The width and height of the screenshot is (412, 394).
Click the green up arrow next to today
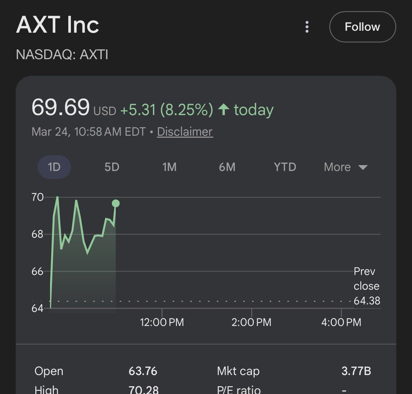click(x=224, y=110)
